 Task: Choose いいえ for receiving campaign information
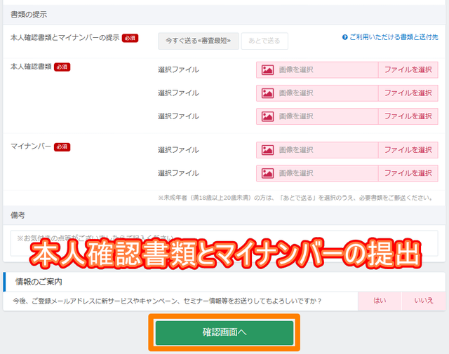pos(424,301)
